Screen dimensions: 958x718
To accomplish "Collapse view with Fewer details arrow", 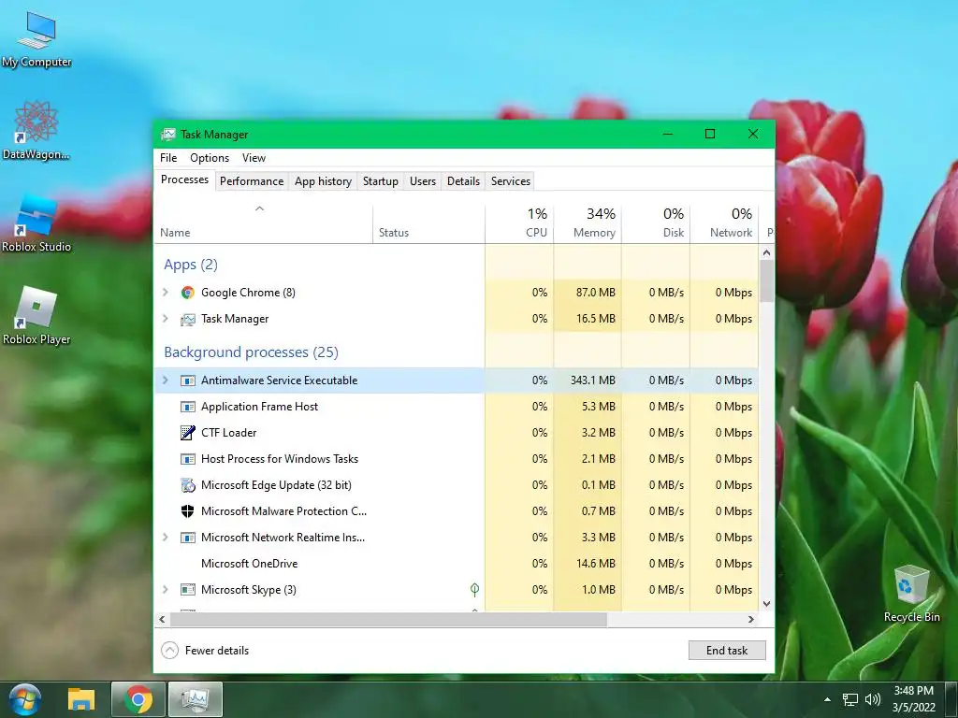I will pos(170,651).
